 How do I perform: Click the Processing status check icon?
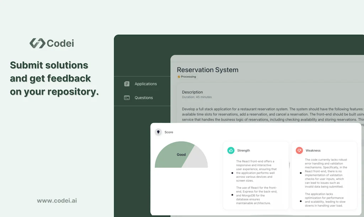(x=179, y=76)
